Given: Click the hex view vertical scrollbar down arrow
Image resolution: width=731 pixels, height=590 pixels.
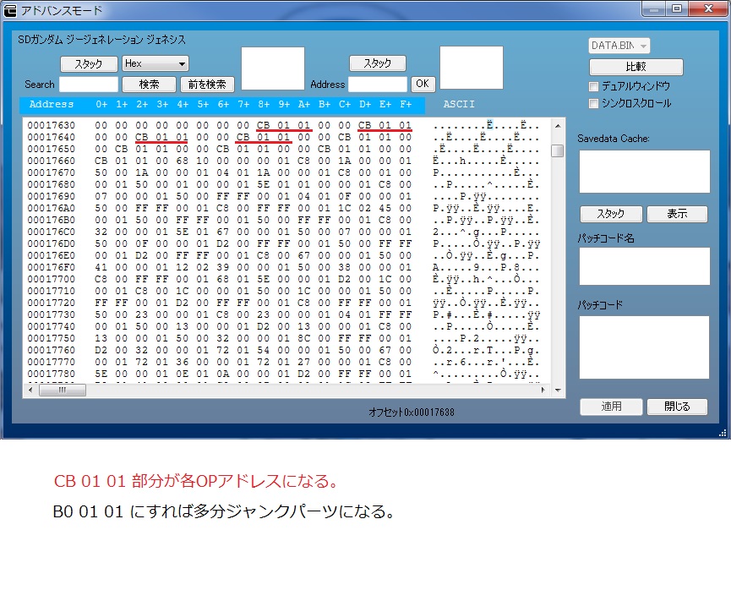Looking at the screenshot, I should (x=557, y=390).
